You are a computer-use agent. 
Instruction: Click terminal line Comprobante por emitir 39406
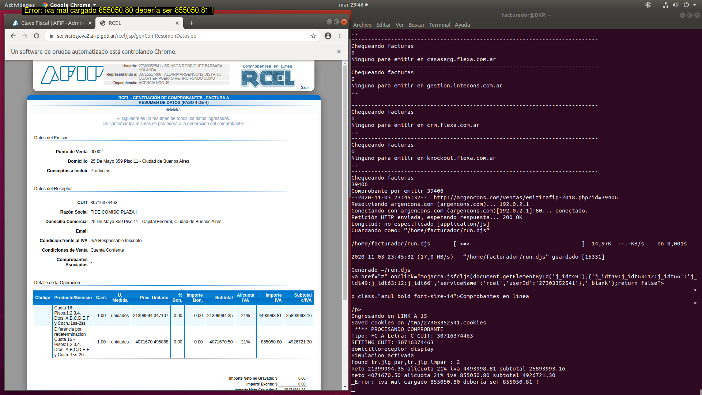(397, 191)
